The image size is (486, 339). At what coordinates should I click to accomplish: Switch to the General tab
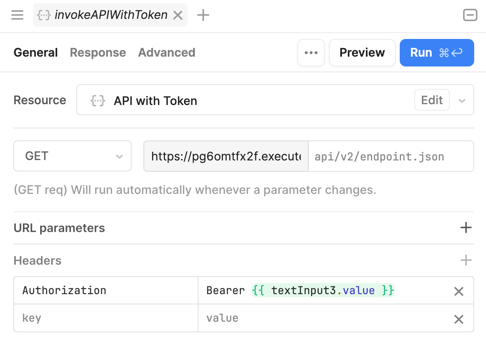pos(36,52)
